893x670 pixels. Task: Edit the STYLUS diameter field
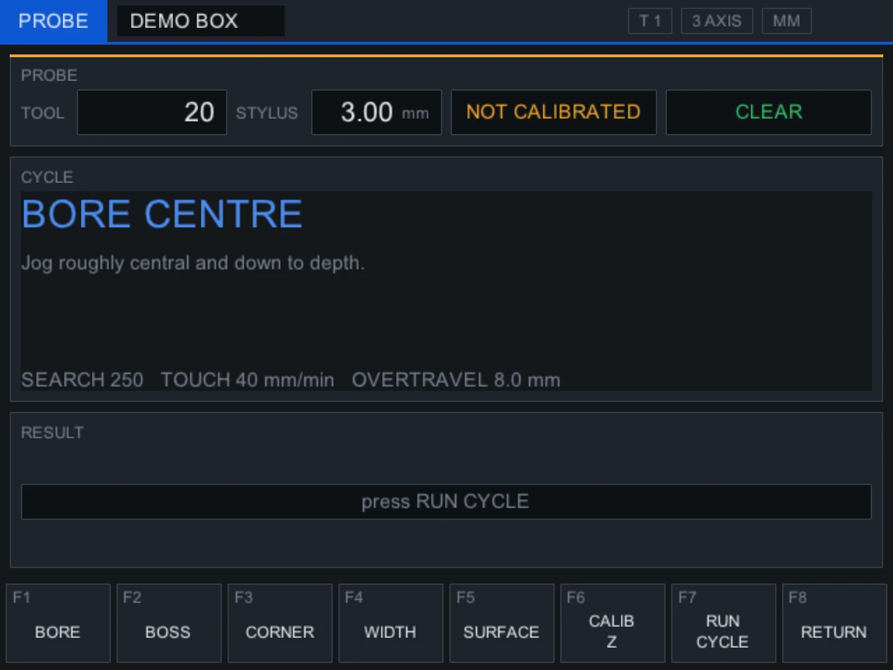click(377, 112)
